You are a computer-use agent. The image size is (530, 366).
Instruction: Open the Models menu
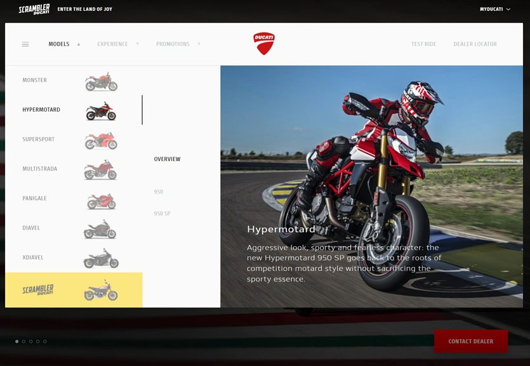coord(59,44)
